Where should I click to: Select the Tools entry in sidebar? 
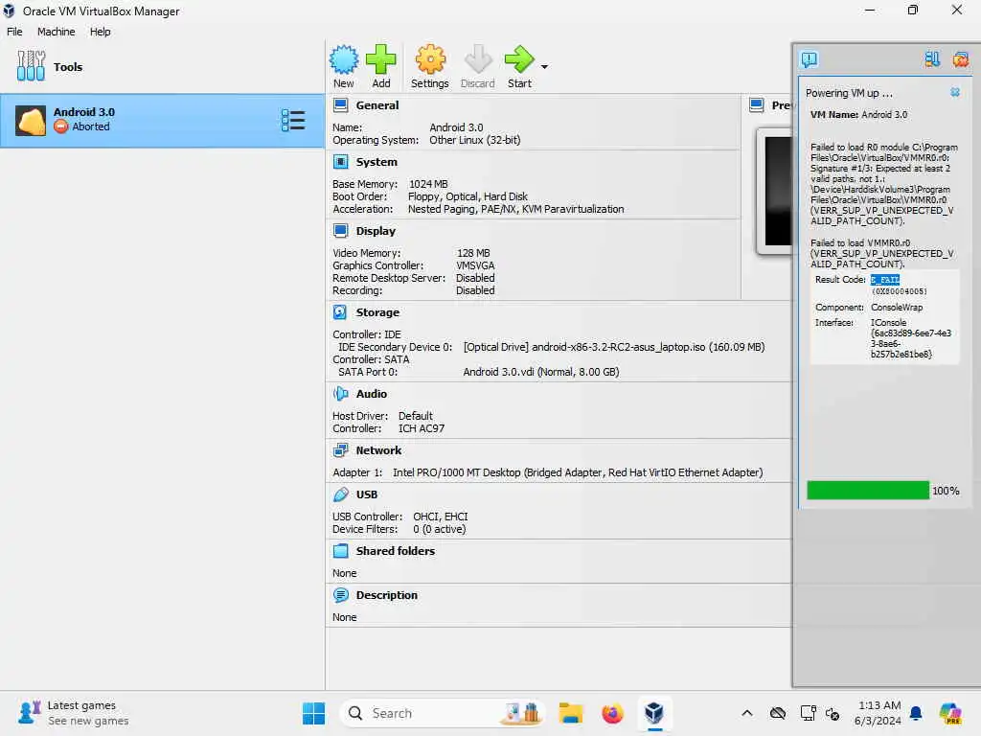point(162,66)
